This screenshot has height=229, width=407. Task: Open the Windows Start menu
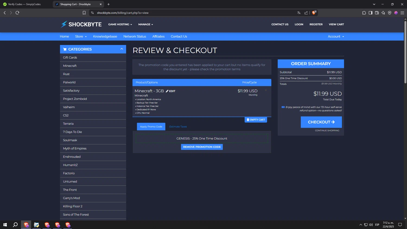5,225
